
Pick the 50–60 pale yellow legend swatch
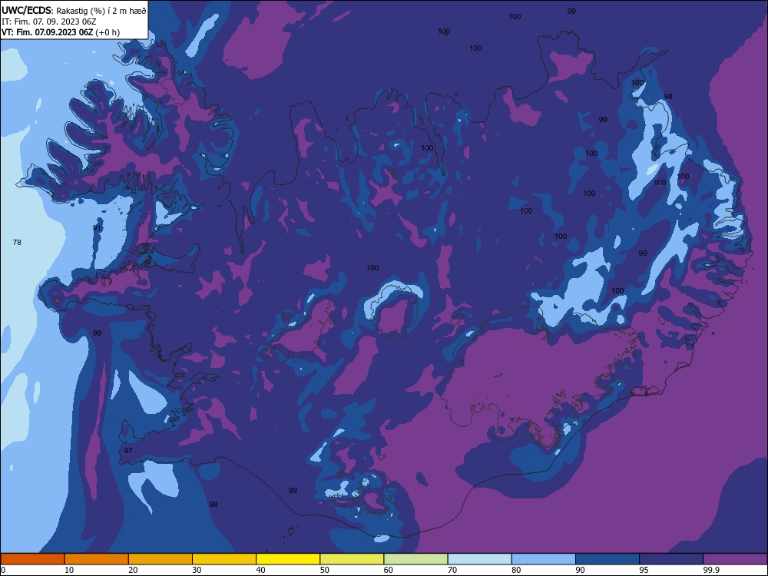(x=353, y=559)
